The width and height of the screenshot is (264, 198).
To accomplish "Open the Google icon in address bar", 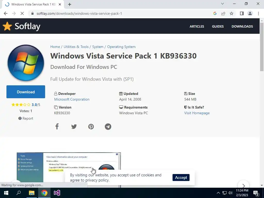I will click(215, 13).
